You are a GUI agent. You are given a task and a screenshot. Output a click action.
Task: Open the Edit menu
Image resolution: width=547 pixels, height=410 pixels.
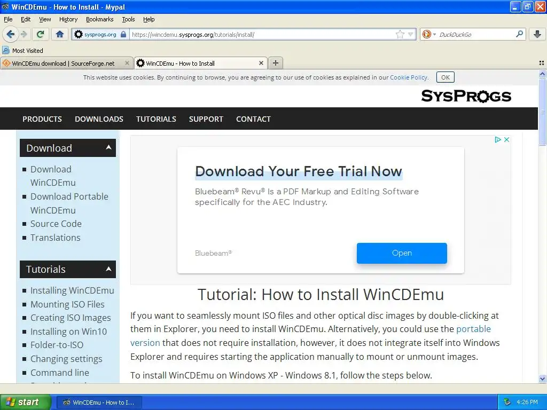26,19
